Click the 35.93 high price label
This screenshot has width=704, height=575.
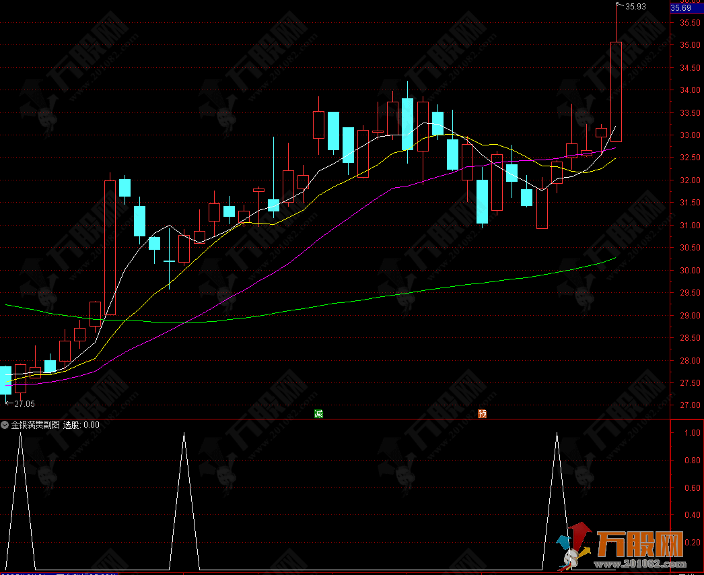tap(635, 7)
